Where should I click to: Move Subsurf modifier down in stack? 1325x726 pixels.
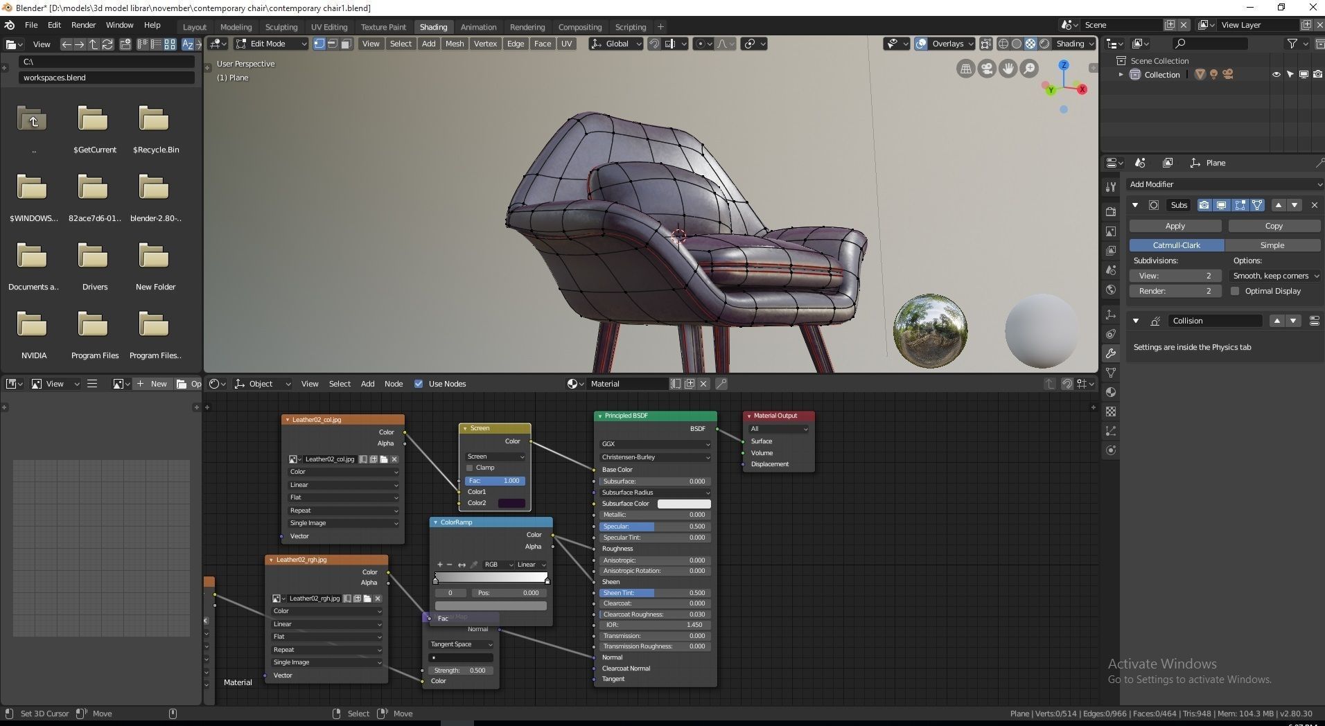[1294, 205]
